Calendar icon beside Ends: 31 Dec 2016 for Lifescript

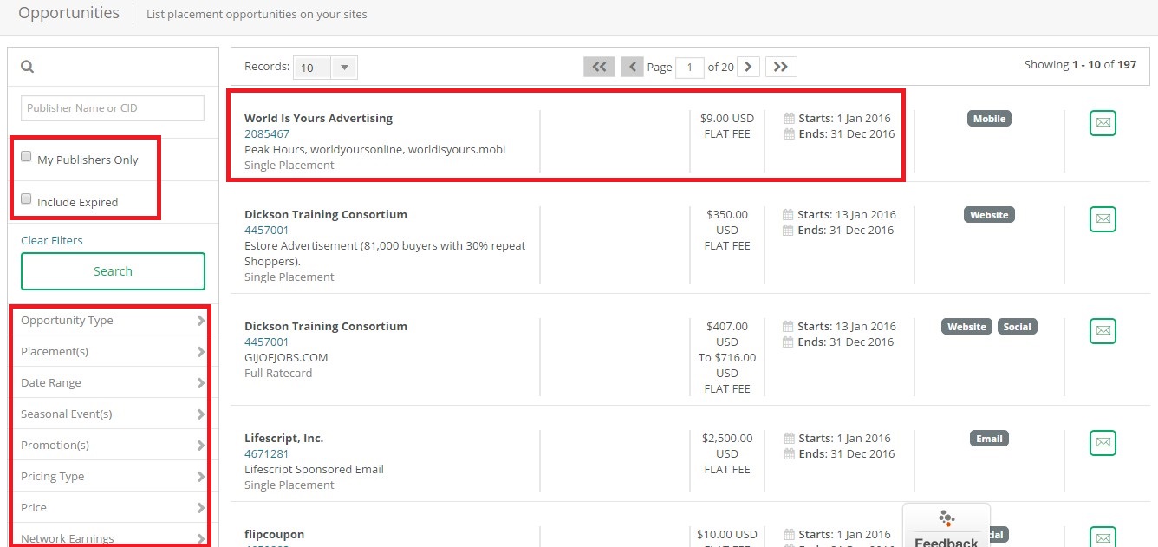coord(789,453)
